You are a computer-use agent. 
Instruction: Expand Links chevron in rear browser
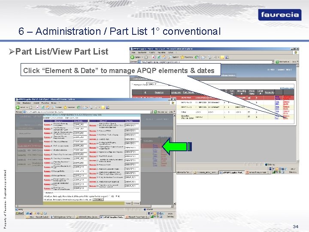point(297,61)
